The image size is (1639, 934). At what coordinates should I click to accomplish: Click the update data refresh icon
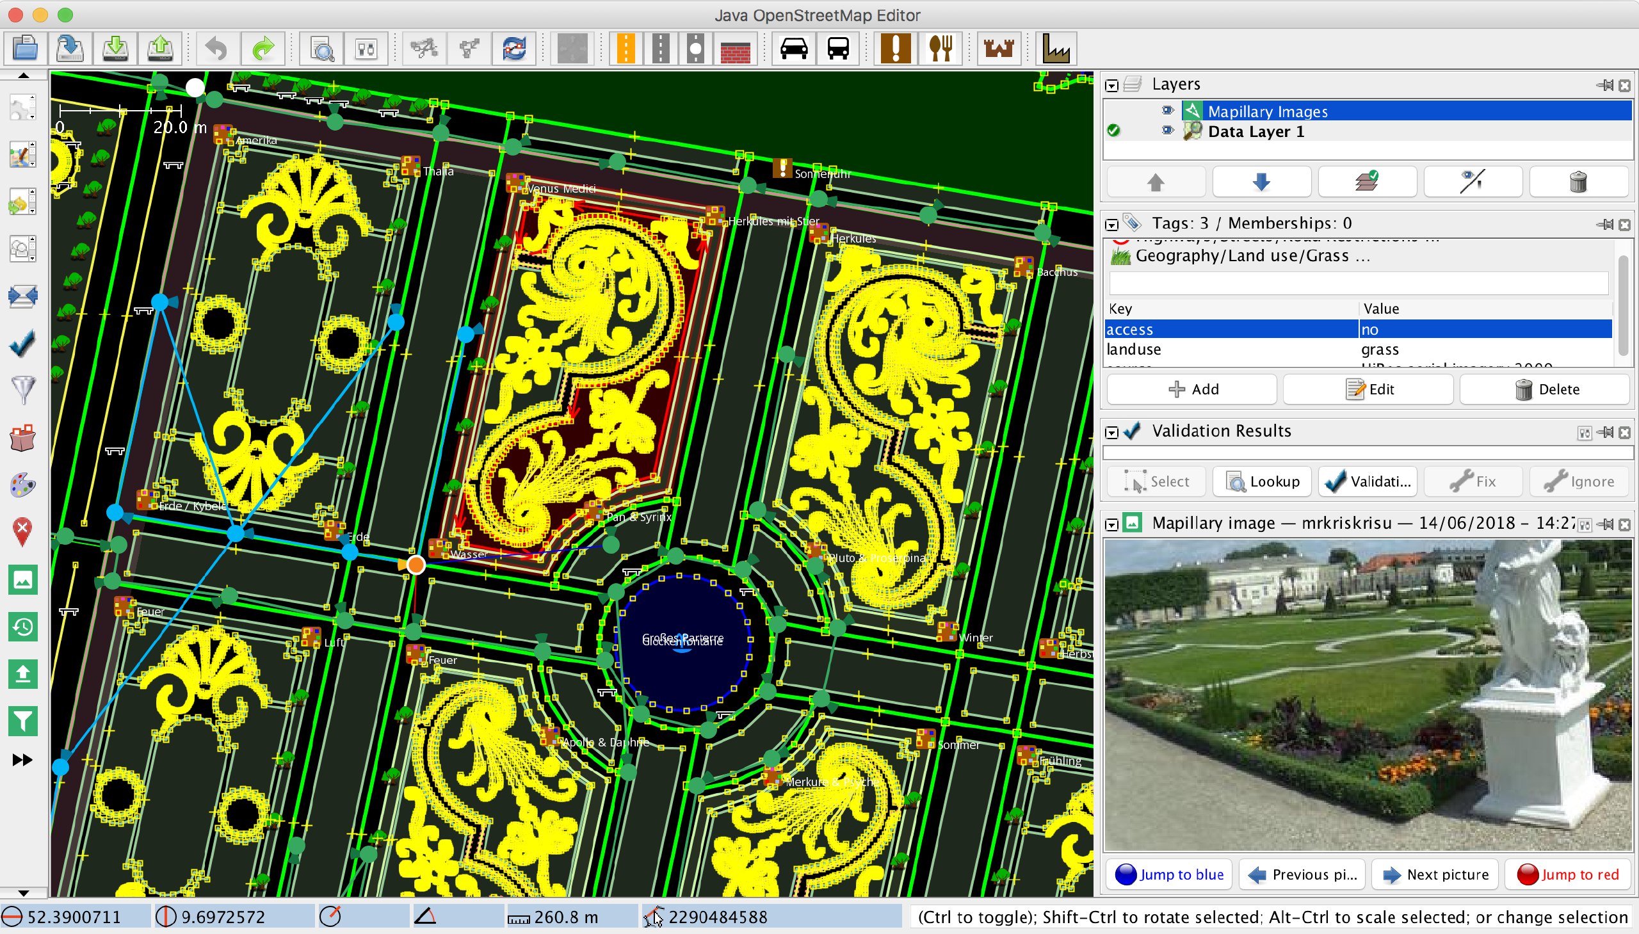(514, 49)
